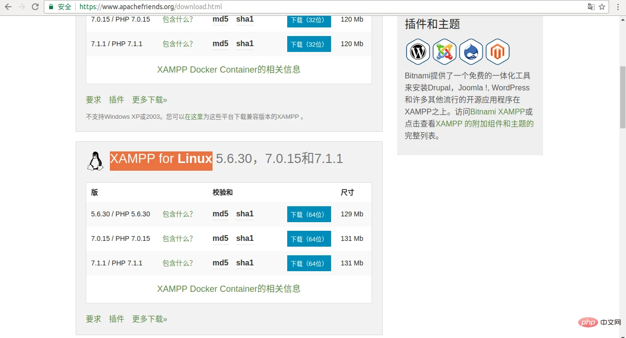Click the Linux Tux penguin icon
626x338 pixels.
pos(95,161)
